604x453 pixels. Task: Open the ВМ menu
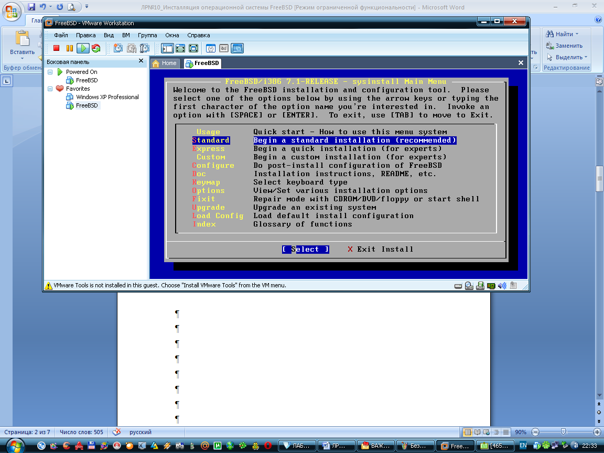click(x=126, y=35)
